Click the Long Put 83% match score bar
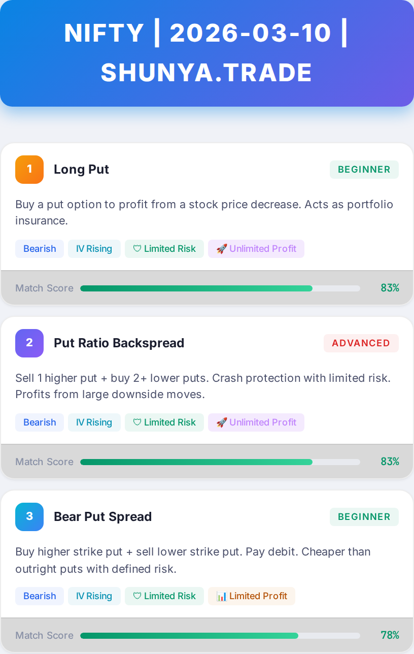The height and width of the screenshot is (654, 414). click(x=220, y=288)
